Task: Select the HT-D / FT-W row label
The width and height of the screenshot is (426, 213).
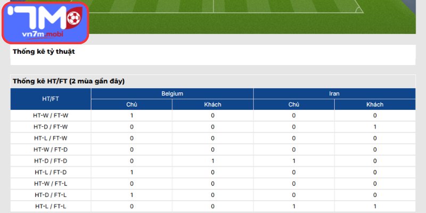Action: tap(51, 127)
